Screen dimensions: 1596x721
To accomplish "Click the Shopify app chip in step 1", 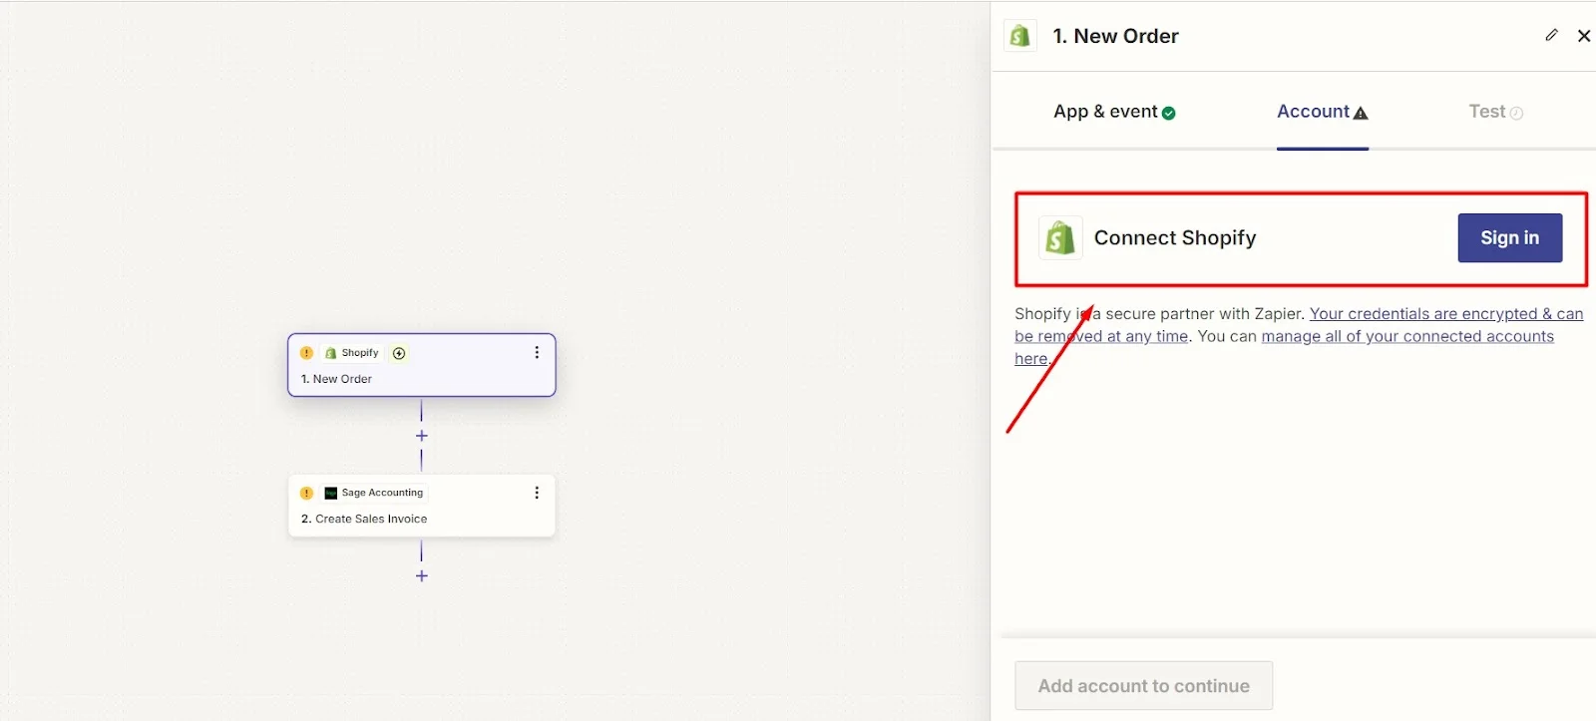I will [352, 353].
